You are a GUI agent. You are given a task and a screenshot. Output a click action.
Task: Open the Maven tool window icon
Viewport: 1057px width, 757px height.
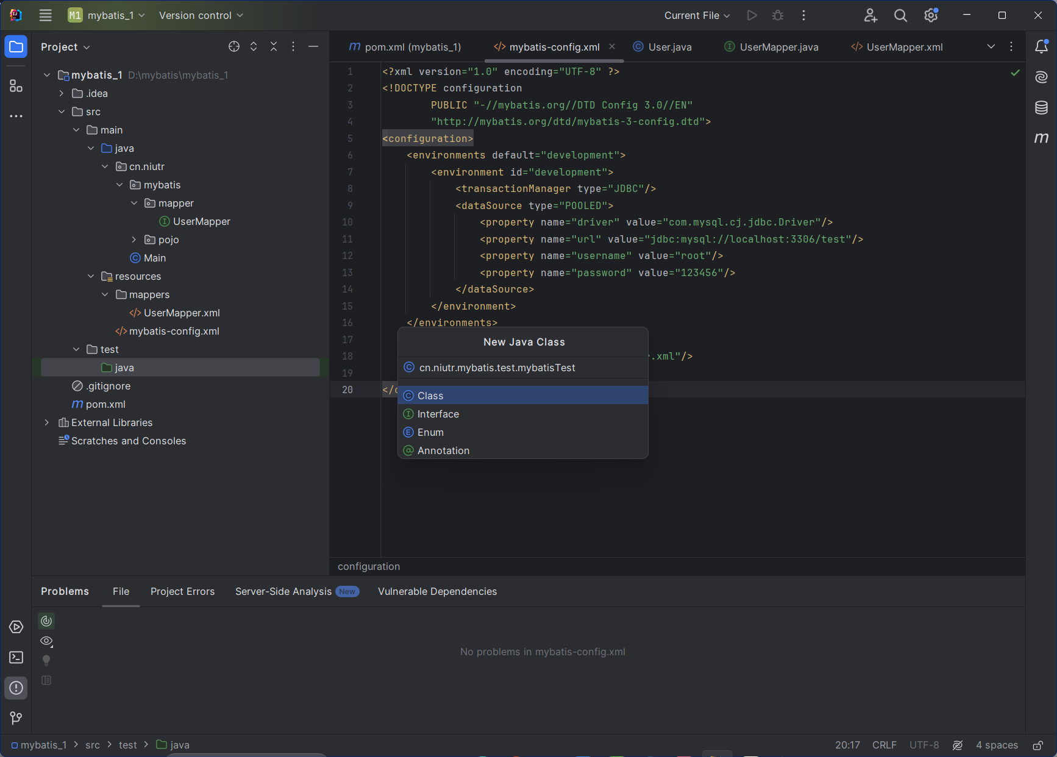1041,138
